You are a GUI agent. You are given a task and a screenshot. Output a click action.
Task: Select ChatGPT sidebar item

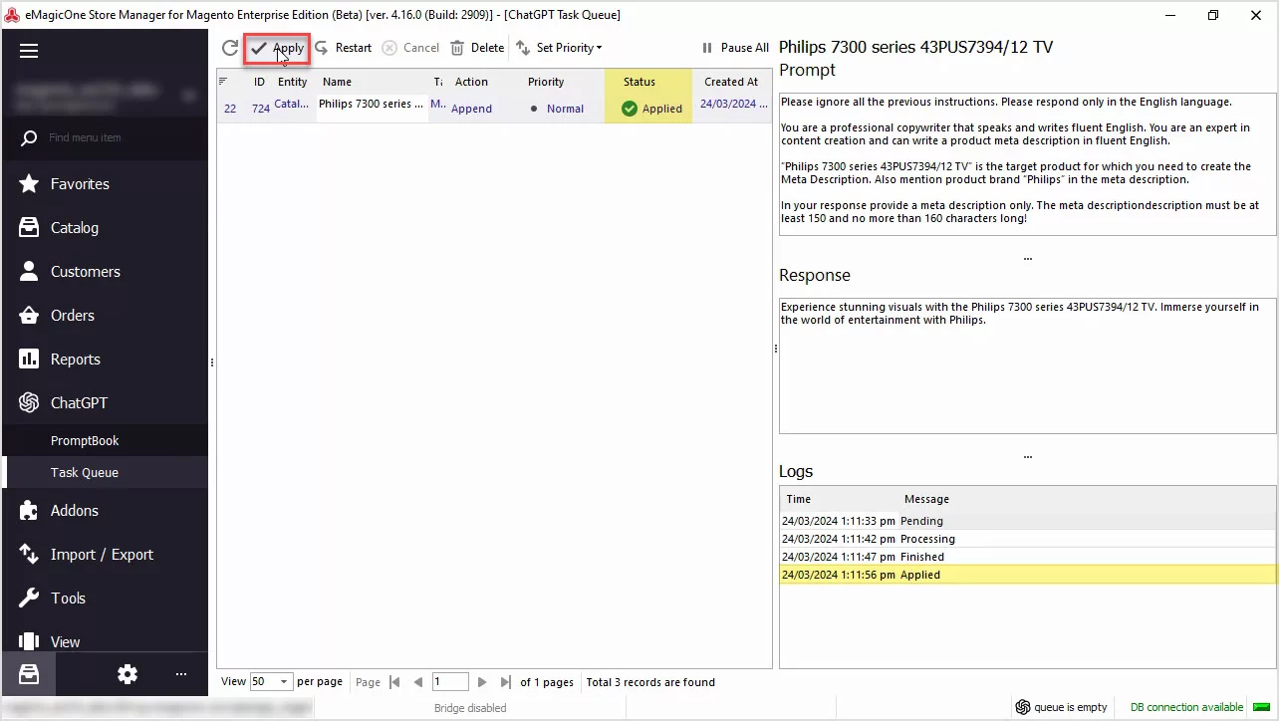pyautogui.click(x=105, y=403)
